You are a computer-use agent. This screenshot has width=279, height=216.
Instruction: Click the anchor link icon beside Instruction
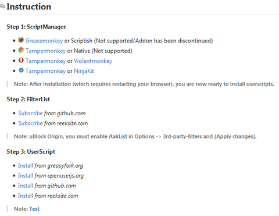(x=2, y=6)
